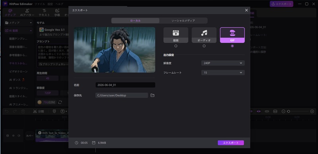Click the purple エクスポート button in dialog

[x=231, y=143]
